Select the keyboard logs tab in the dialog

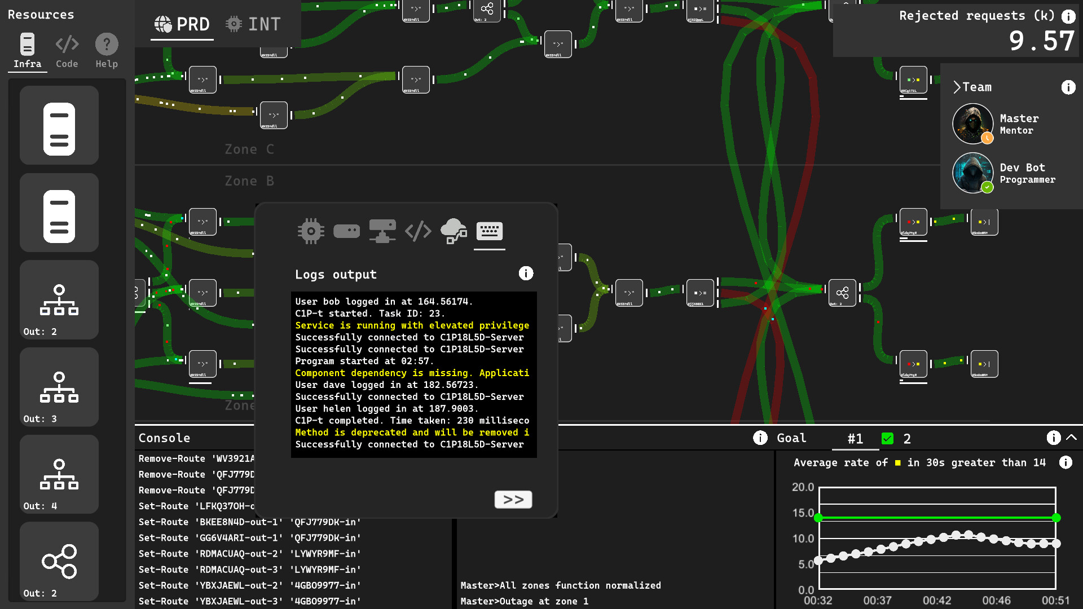(x=489, y=231)
